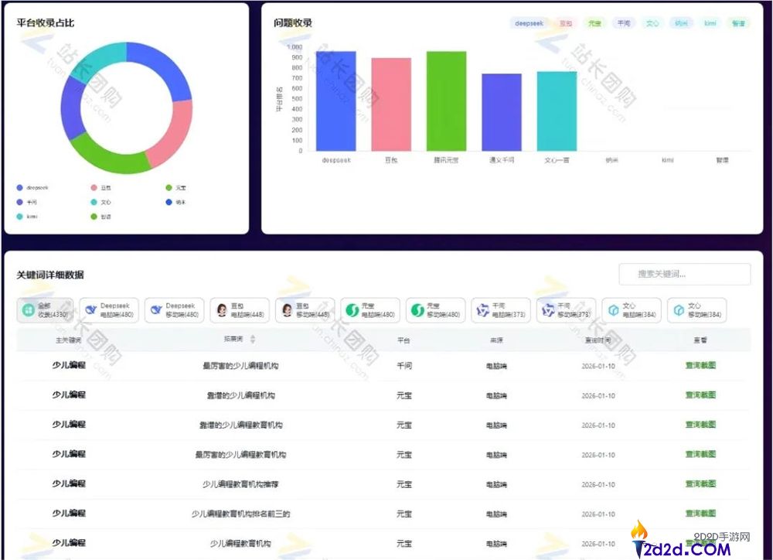The width and height of the screenshot is (773, 560).
Task: Open 查询截图 for 少儿编程教育机构排名前三的 row
Action: (x=700, y=514)
